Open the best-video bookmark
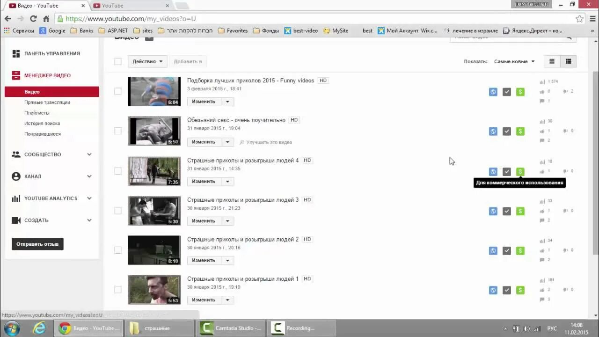This screenshot has height=337, width=599. coord(301,30)
